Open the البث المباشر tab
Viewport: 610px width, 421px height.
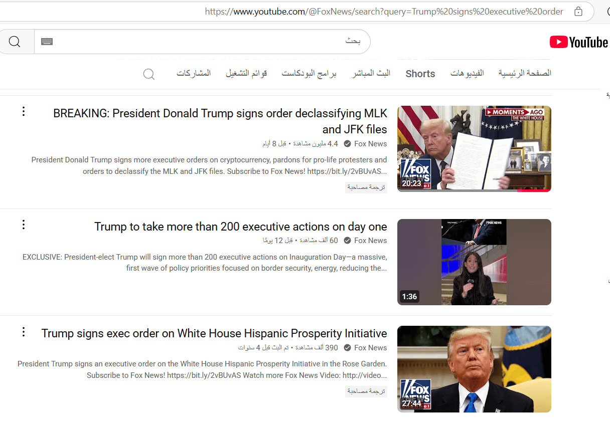click(371, 73)
